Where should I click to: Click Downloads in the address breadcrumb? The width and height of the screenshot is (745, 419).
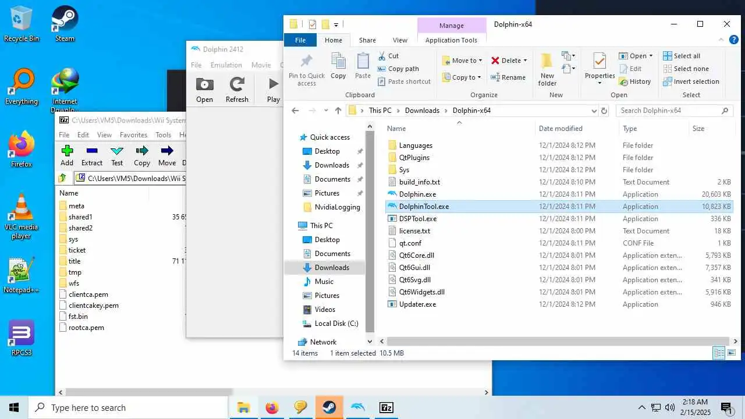point(422,111)
